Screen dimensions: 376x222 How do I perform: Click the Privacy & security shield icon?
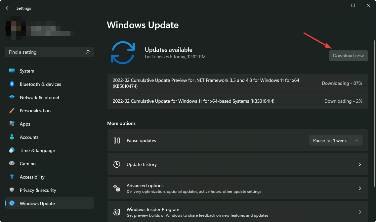pos(12,190)
